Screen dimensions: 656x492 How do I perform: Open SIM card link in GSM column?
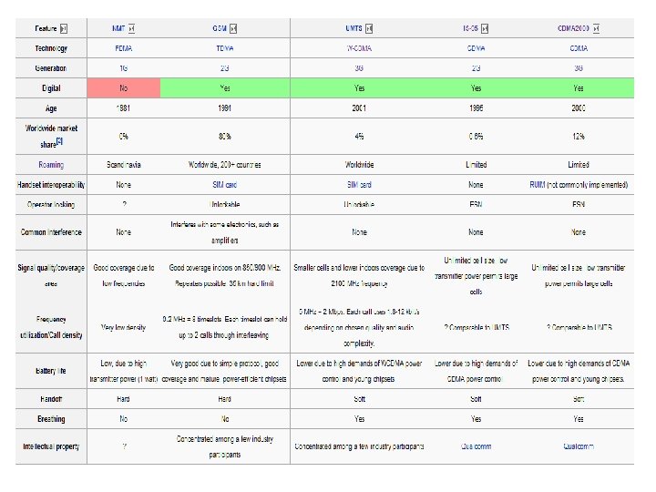225,185
